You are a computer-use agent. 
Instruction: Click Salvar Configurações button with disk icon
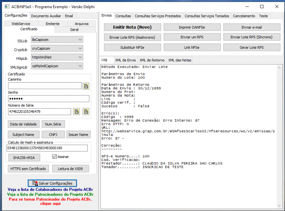[x=52, y=183]
